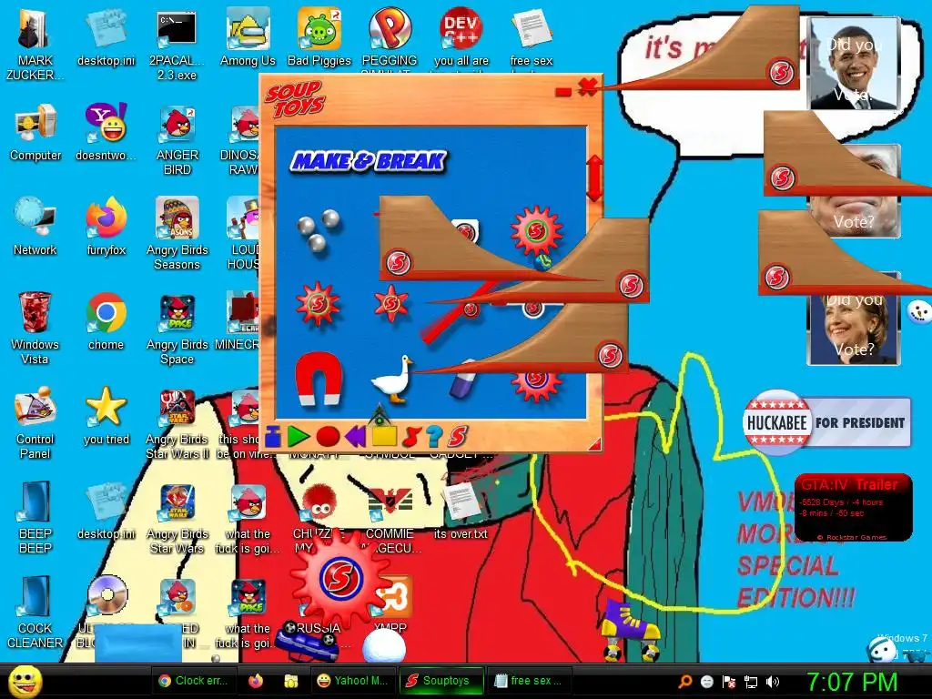Viewport: 932px width, 699px height.
Task: Open the folder icon in taskbar
Action: 290,681
